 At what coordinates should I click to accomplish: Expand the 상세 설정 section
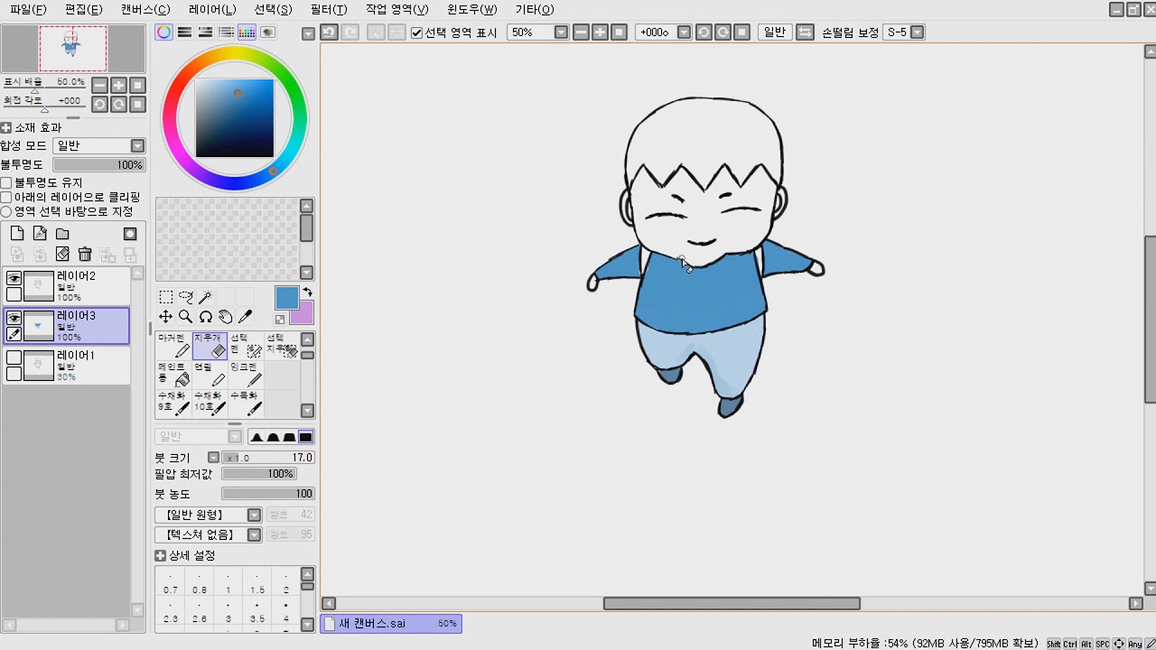[161, 556]
